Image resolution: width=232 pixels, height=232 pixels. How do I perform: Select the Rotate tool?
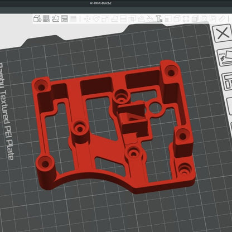(x=96, y=19)
